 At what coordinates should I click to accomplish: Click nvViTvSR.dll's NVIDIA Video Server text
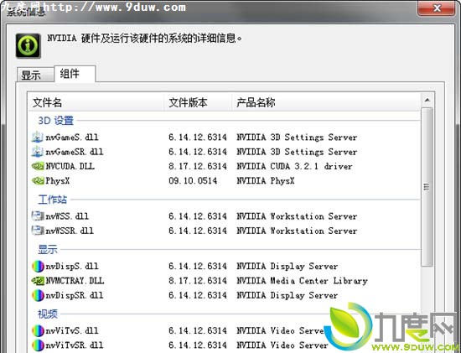282,345
